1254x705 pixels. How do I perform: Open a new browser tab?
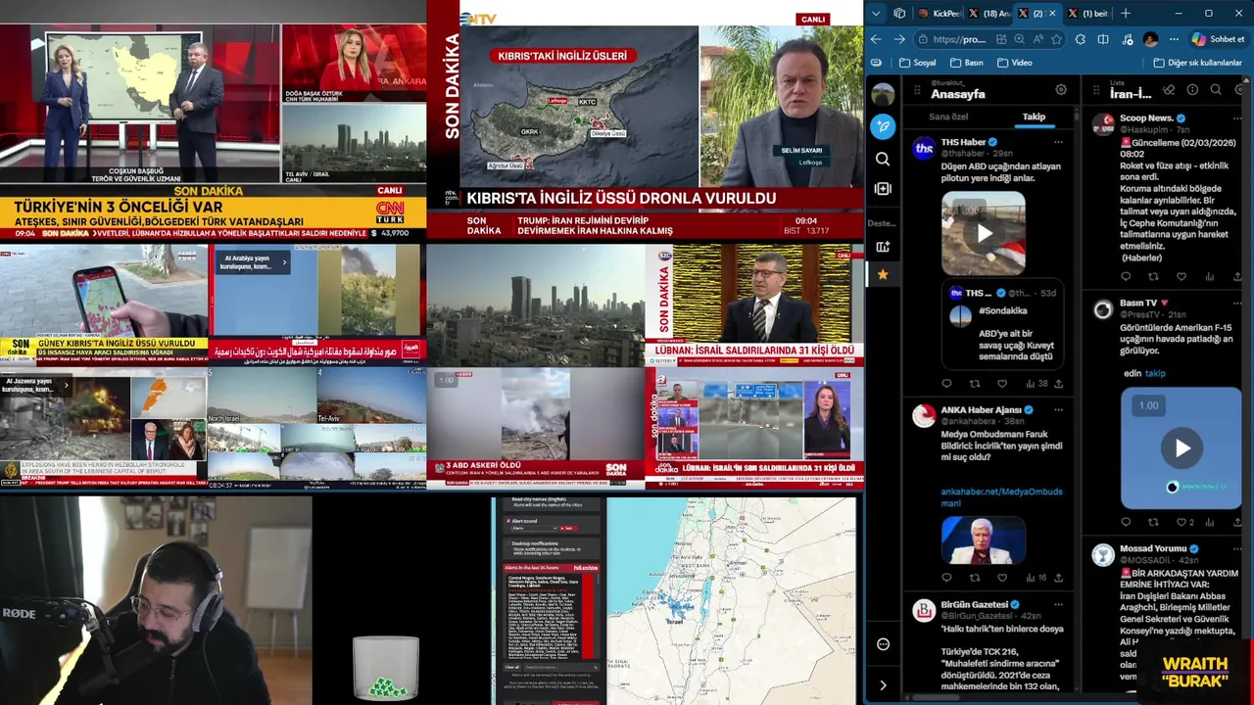click(1126, 13)
